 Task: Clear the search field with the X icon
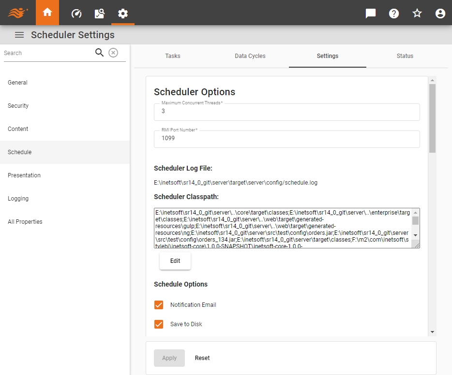[113, 53]
